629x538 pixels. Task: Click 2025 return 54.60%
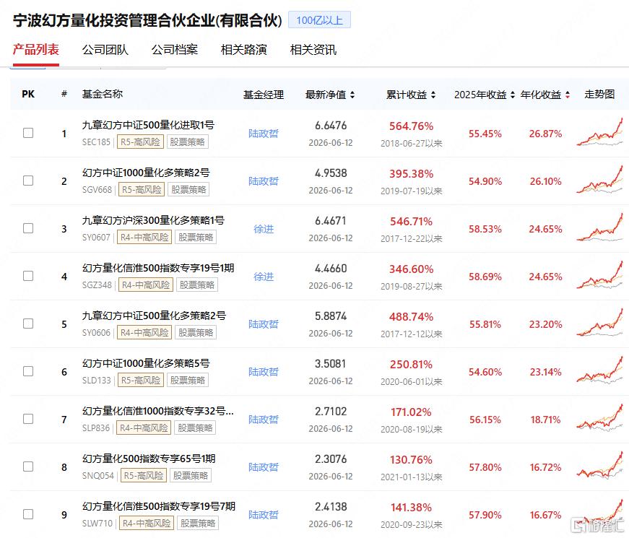coord(485,372)
